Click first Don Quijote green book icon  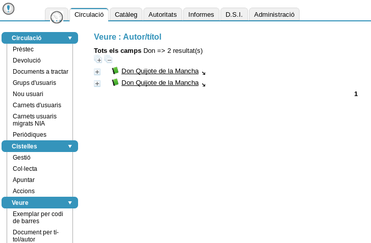115,71
